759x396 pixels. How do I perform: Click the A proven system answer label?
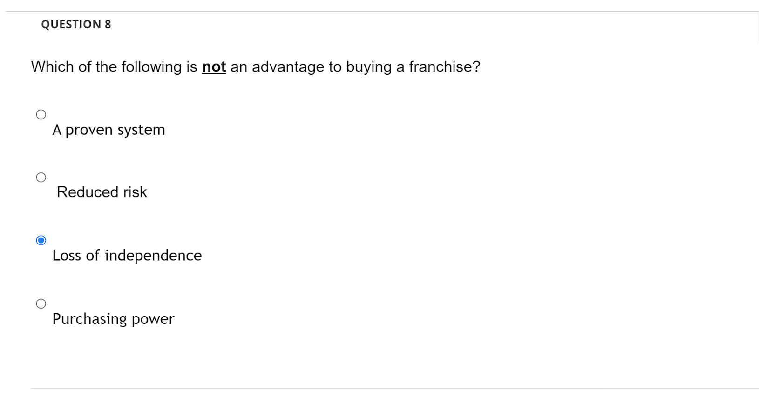click(108, 130)
